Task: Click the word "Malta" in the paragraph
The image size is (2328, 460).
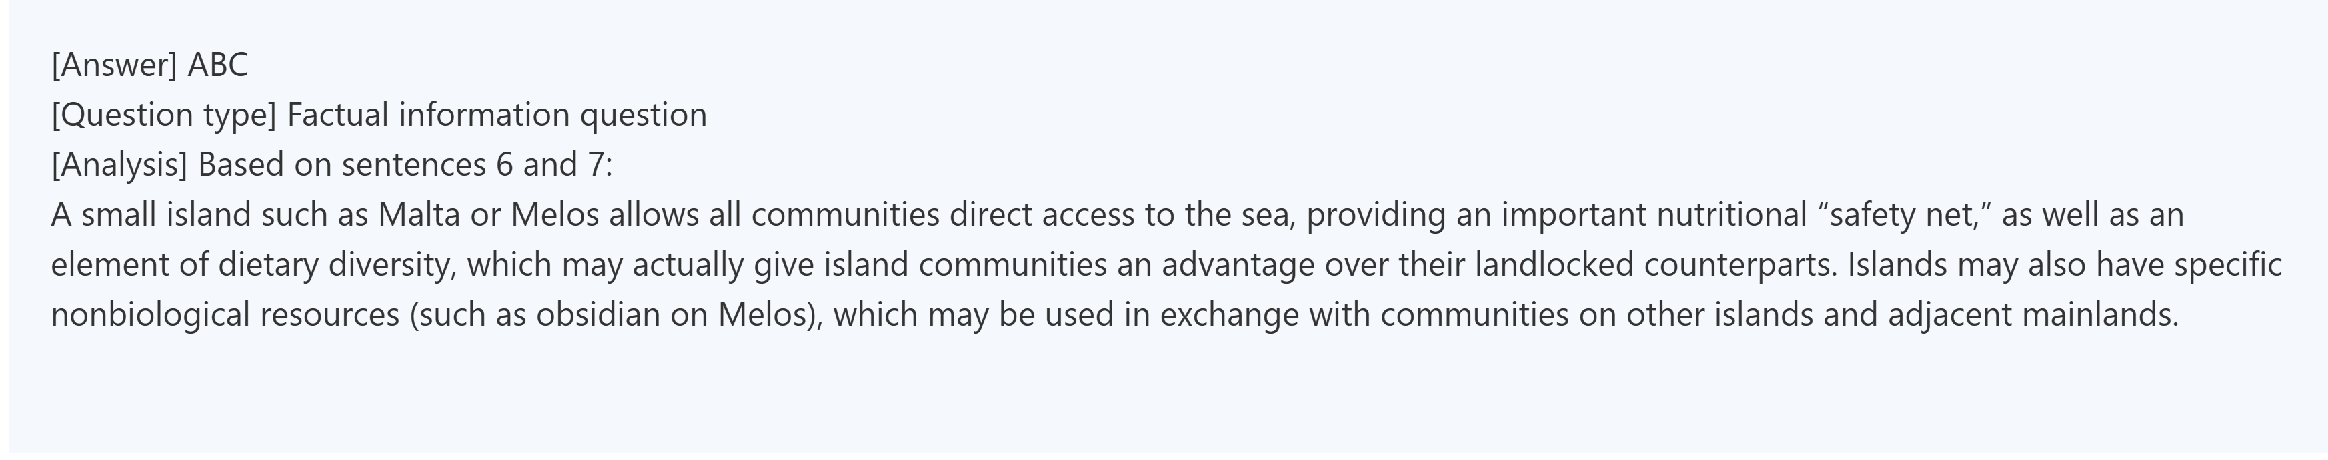Action: pyautogui.click(x=419, y=214)
